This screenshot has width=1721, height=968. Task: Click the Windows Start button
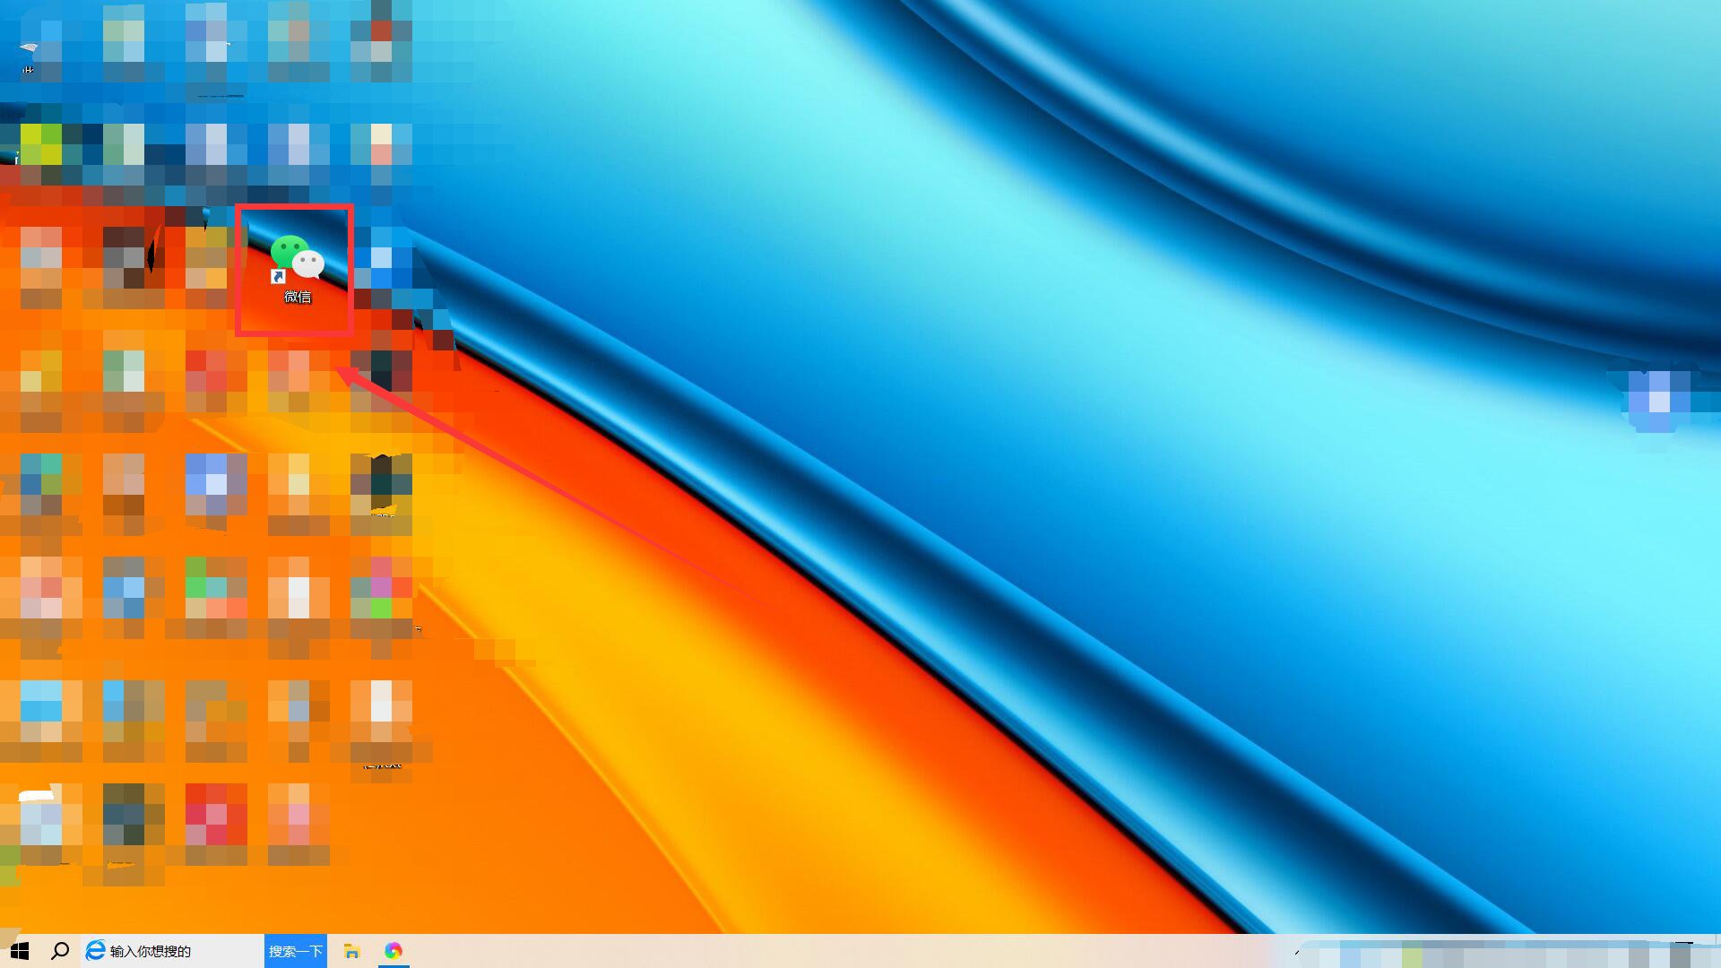[20, 951]
